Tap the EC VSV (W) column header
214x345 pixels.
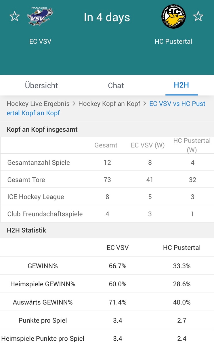pyautogui.click(x=148, y=145)
